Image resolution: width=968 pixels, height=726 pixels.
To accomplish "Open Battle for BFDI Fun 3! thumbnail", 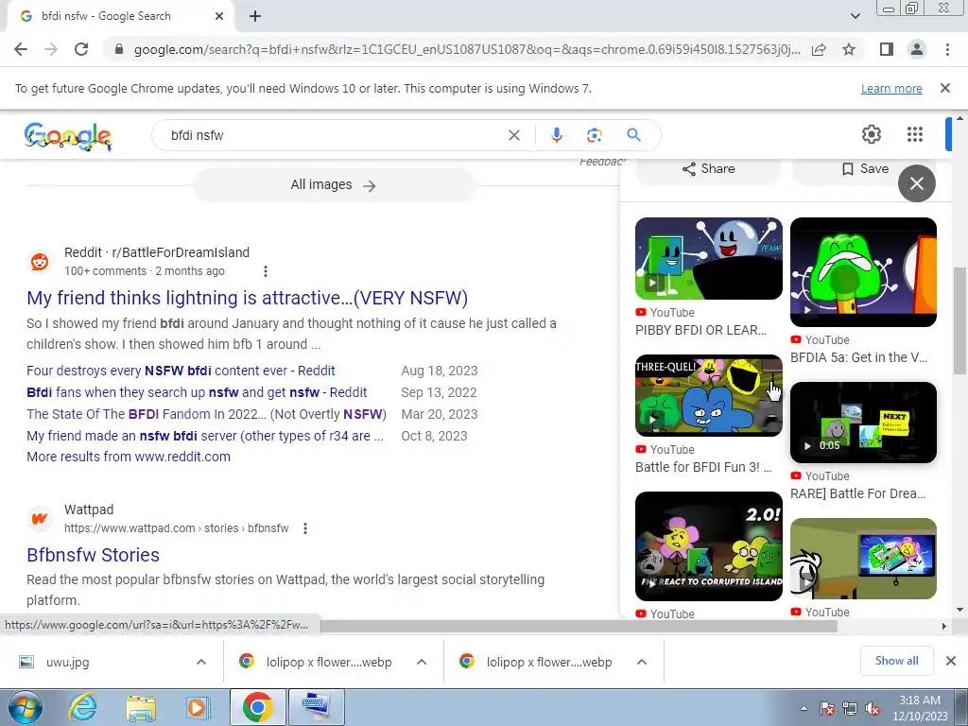I will 708,396.
